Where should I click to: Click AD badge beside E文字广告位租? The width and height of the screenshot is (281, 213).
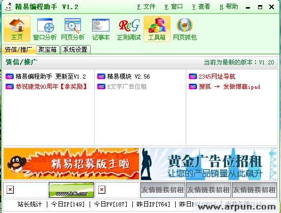pos(101,87)
